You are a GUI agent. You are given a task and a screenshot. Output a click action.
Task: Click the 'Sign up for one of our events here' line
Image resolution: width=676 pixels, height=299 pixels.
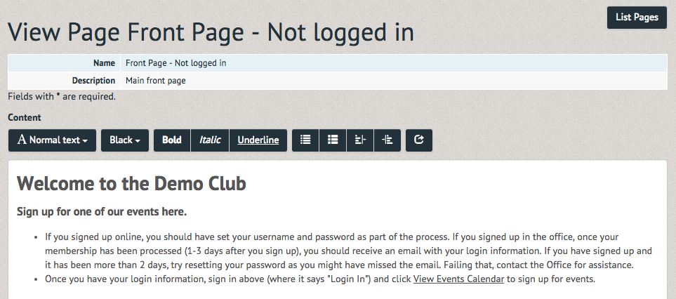point(102,211)
